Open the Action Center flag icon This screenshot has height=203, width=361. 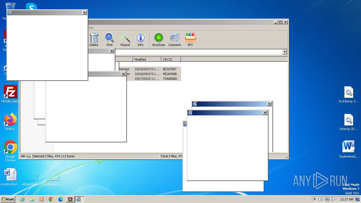click(334, 199)
